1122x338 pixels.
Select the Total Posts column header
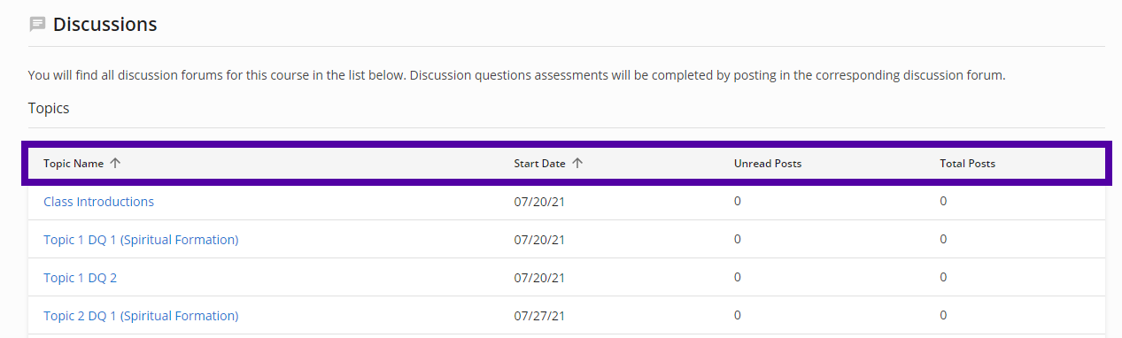tap(967, 164)
